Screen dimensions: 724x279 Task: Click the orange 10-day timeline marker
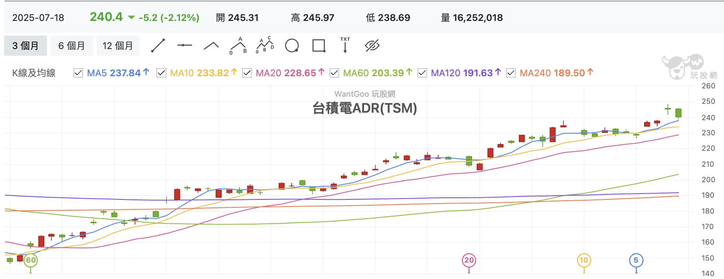[583, 260]
